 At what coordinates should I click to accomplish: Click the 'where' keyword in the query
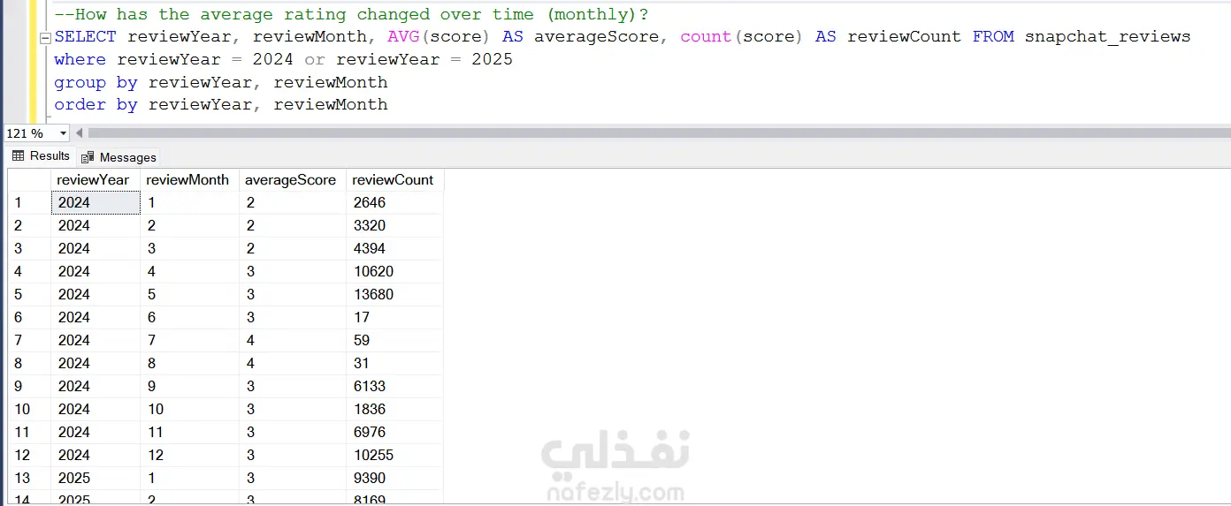click(x=80, y=60)
